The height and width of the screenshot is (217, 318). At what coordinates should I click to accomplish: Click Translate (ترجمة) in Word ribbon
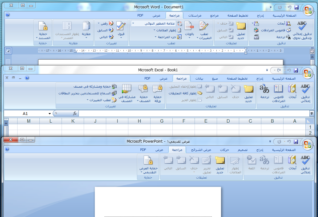click(x=284, y=37)
